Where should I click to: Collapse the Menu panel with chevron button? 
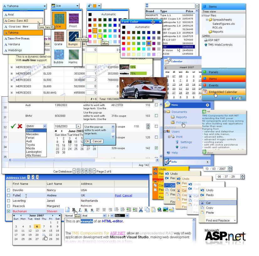click(x=208, y=105)
